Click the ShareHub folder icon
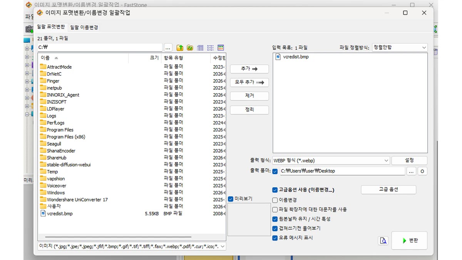Screen dimensions: 462x260 coord(43,158)
